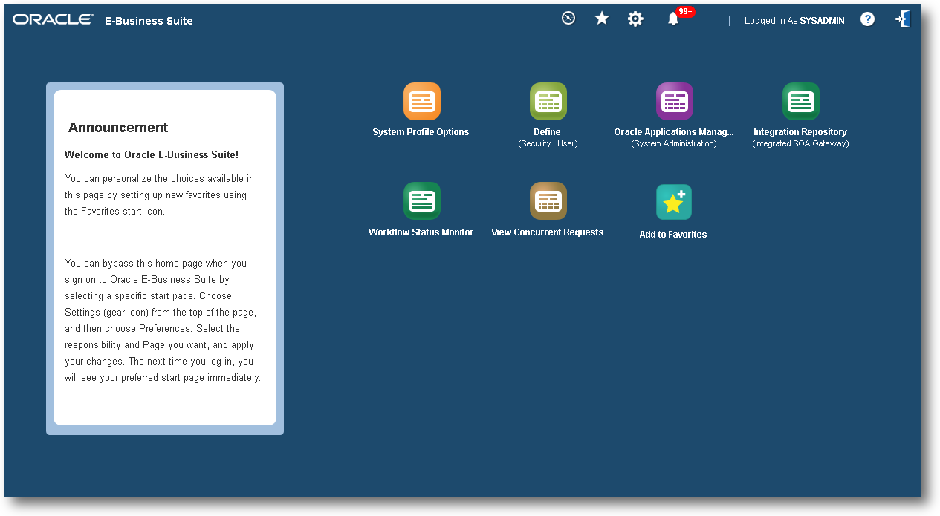
Task: Open the Integration Repository green icon
Action: 800,101
